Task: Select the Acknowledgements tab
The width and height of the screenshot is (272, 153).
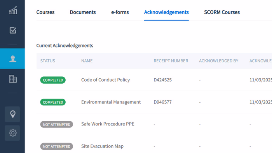Action: 166,12
